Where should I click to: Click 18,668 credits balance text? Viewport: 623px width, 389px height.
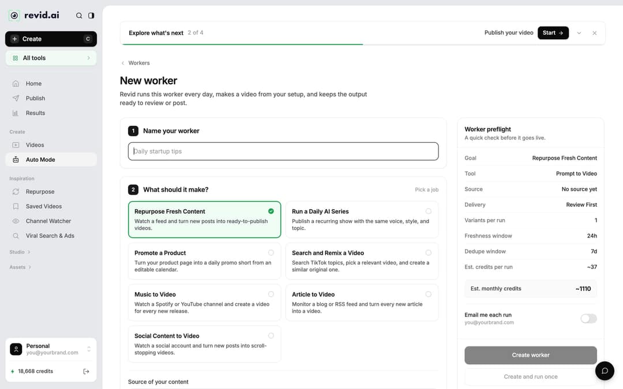(35, 372)
